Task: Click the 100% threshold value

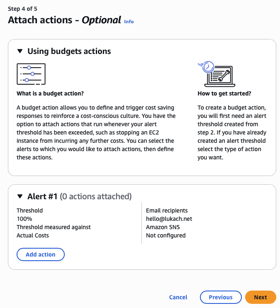Action: click(24, 219)
